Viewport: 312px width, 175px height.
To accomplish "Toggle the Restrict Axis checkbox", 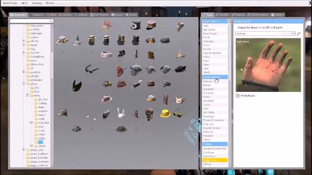I will point(237,96).
